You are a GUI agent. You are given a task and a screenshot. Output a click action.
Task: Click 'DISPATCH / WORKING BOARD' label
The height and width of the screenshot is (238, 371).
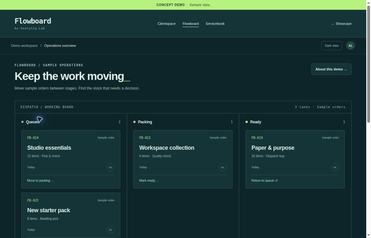coord(47,107)
